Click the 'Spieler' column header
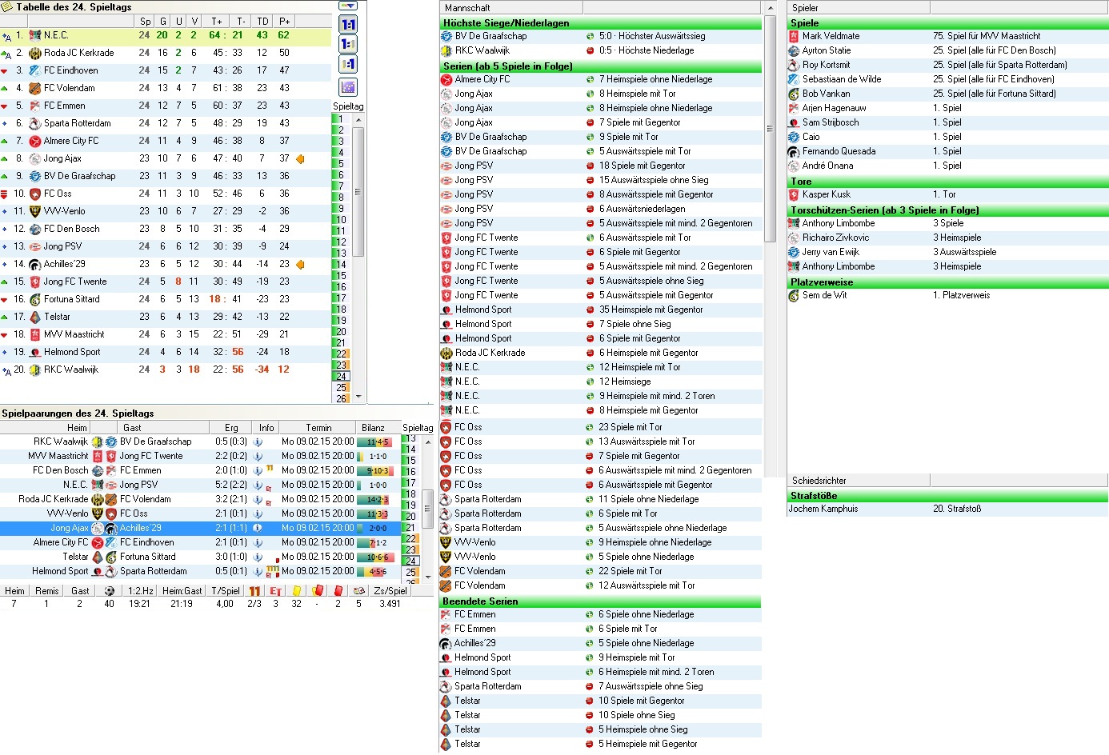This screenshot has height=755, width=1109. point(859,8)
